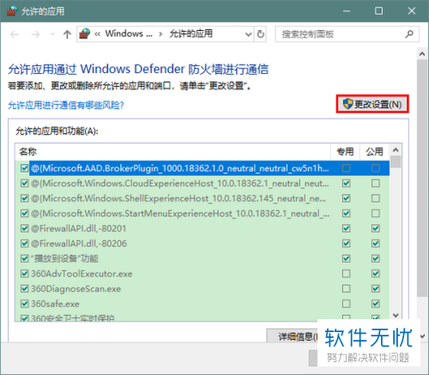Select the @FirewallAPI.dll,-80201 row
429x375 pixels.
tap(202, 228)
